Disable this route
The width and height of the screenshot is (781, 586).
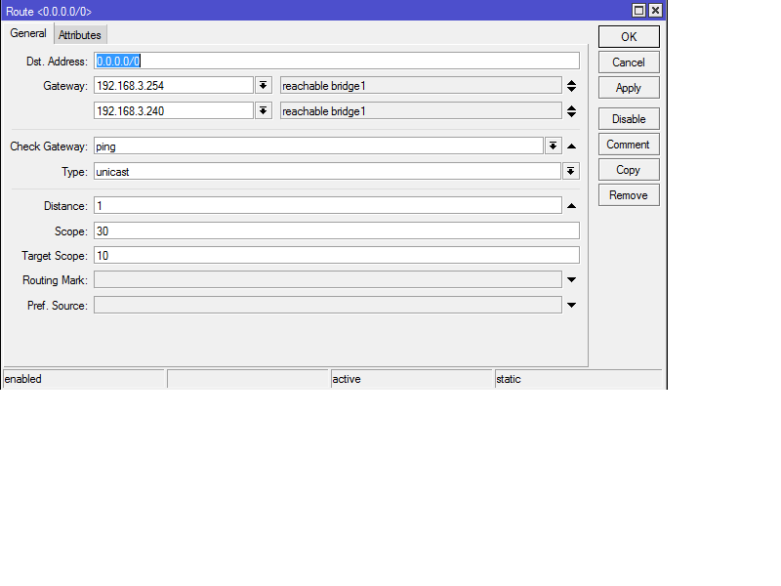(x=629, y=119)
